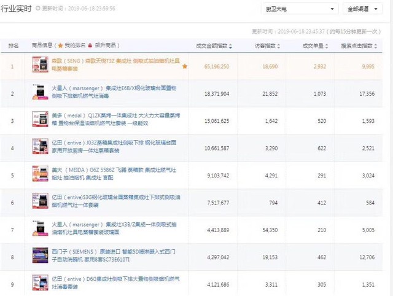The width and height of the screenshot is (393, 296).
Task: Select value 15,061,625 in rank 3
Action: 217,121
